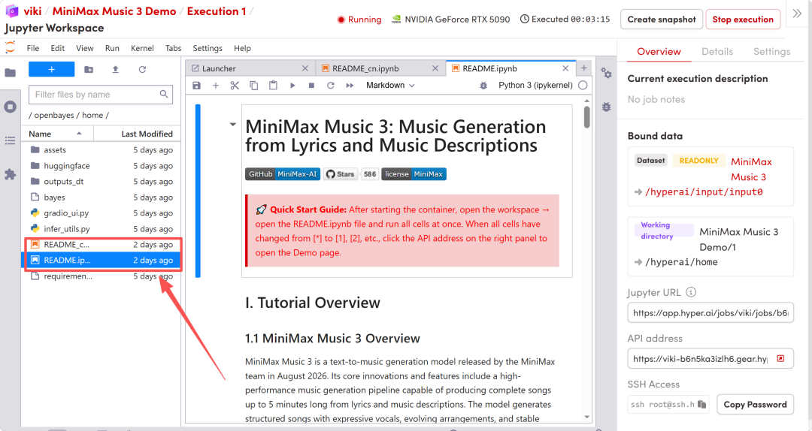
Task: Open the MiniMax Music 3 dataset link
Action: 751,169
